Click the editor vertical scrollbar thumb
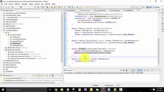Viewport: 164px width, 92px height. (159, 51)
